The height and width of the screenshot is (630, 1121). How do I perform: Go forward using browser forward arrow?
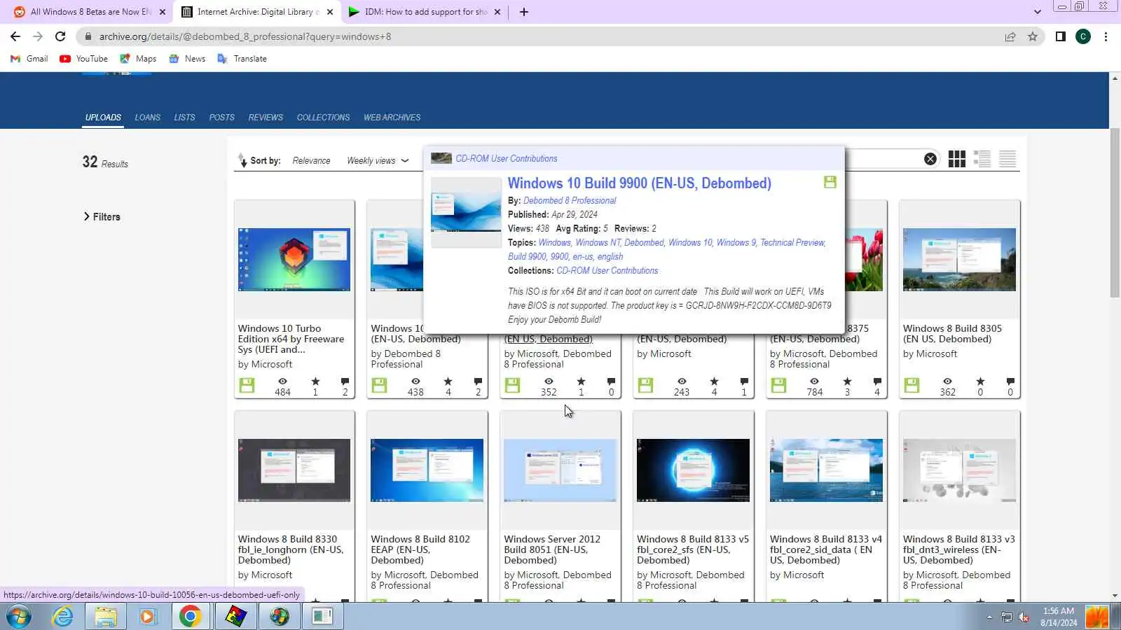pos(38,36)
